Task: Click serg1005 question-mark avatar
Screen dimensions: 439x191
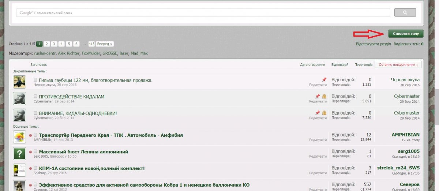Action: [19, 154]
